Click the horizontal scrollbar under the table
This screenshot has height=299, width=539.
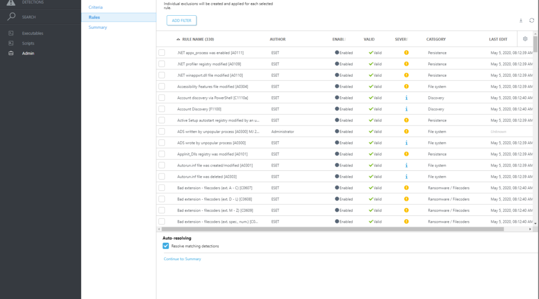point(333,229)
